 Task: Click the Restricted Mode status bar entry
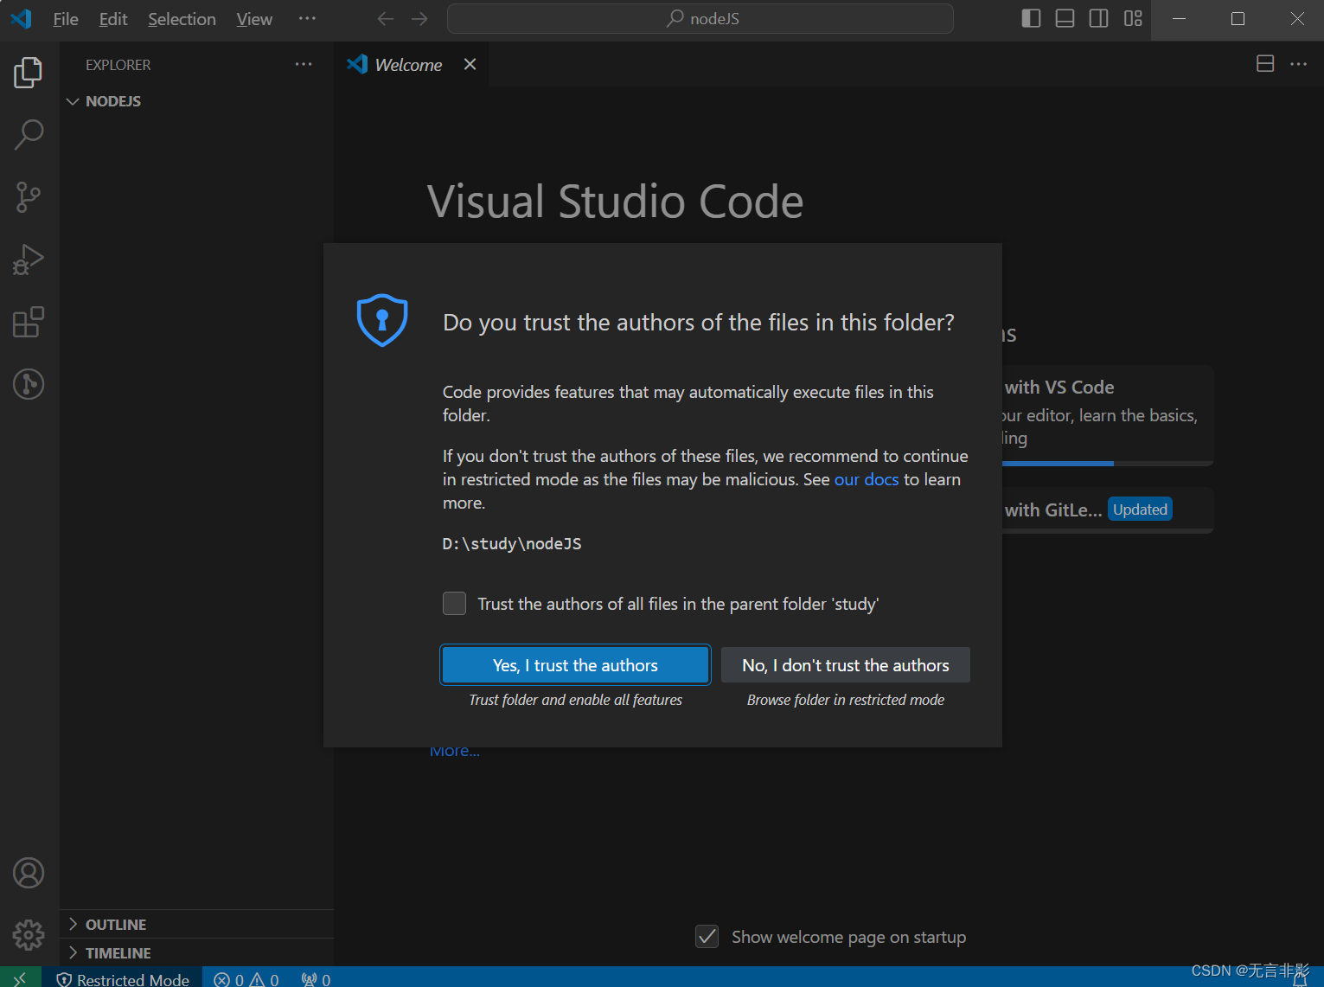pyautogui.click(x=123, y=979)
